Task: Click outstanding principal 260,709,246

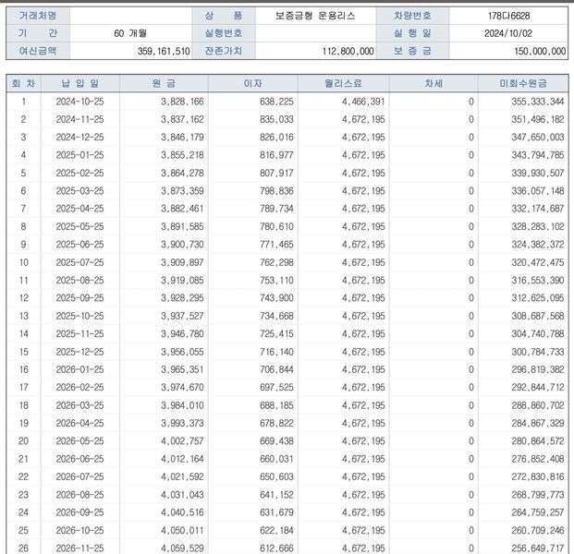Action: [538, 530]
